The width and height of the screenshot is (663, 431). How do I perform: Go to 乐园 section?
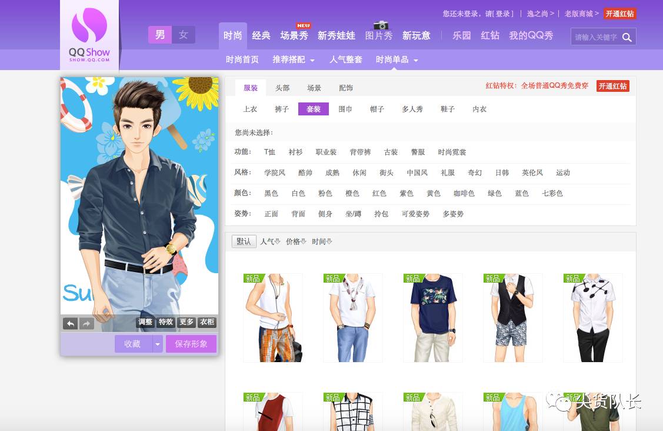(461, 35)
